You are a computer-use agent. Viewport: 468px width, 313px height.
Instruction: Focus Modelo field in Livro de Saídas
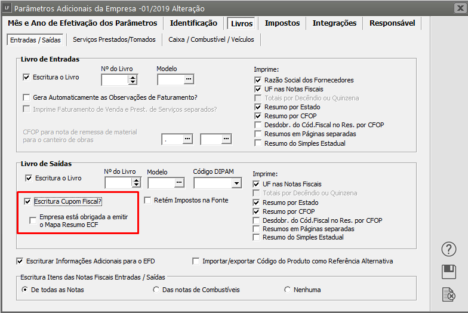161,183
